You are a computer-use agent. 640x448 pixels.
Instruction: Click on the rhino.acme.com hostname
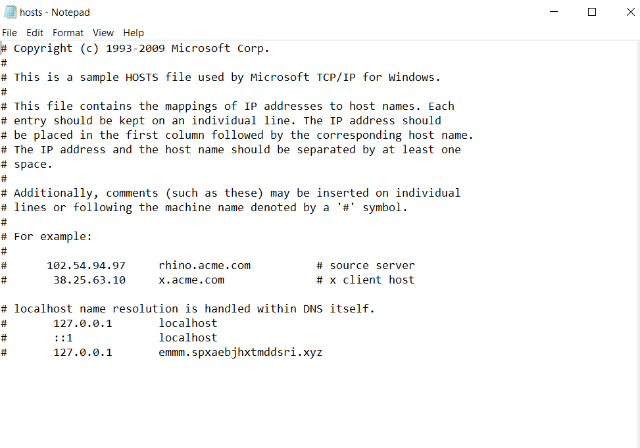[x=205, y=265]
